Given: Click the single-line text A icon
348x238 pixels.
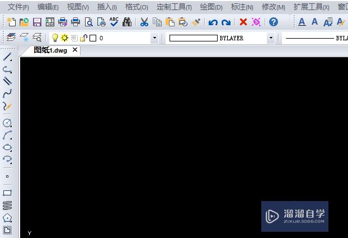Looking at the screenshot, I should pyautogui.click(x=314, y=22).
